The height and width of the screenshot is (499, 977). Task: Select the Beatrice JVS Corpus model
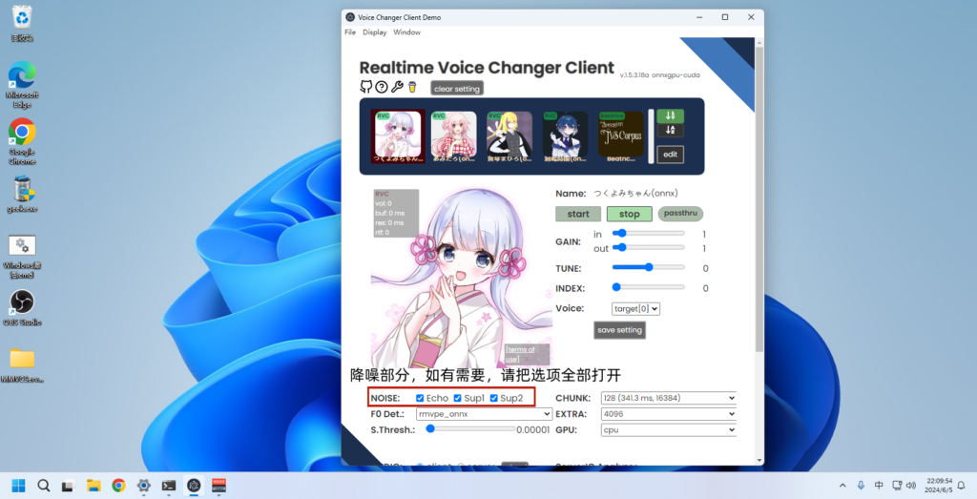621,136
